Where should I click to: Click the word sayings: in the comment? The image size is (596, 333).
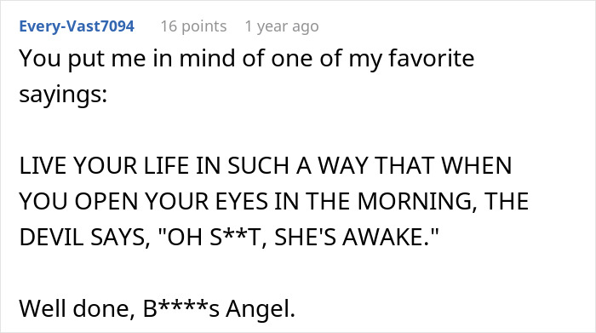pos(63,95)
